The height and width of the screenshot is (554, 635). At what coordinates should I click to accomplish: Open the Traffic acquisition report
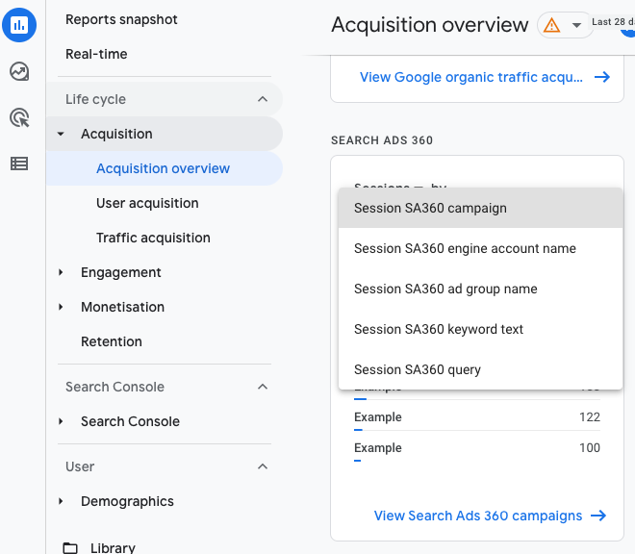[153, 238]
